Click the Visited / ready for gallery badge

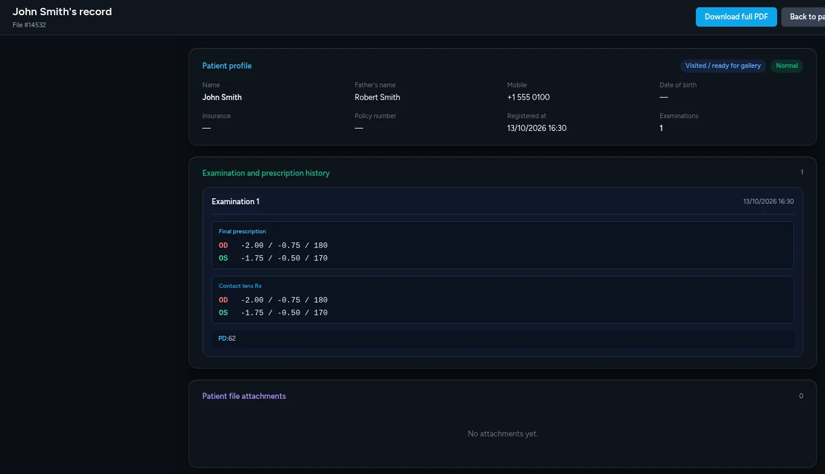tap(723, 65)
